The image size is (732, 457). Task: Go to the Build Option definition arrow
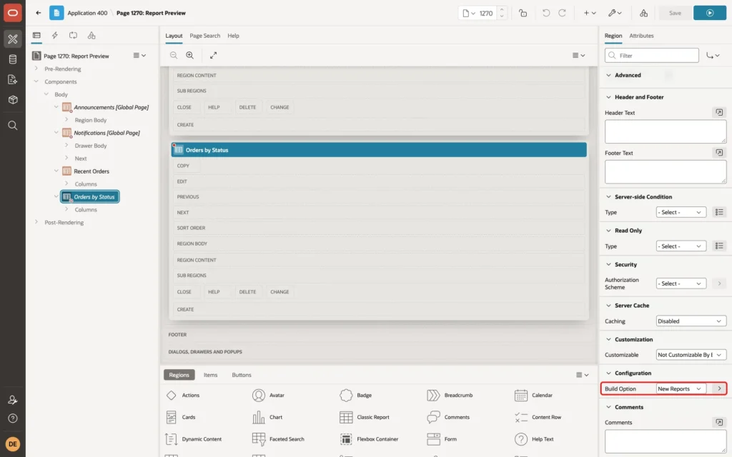[x=719, y=388]
